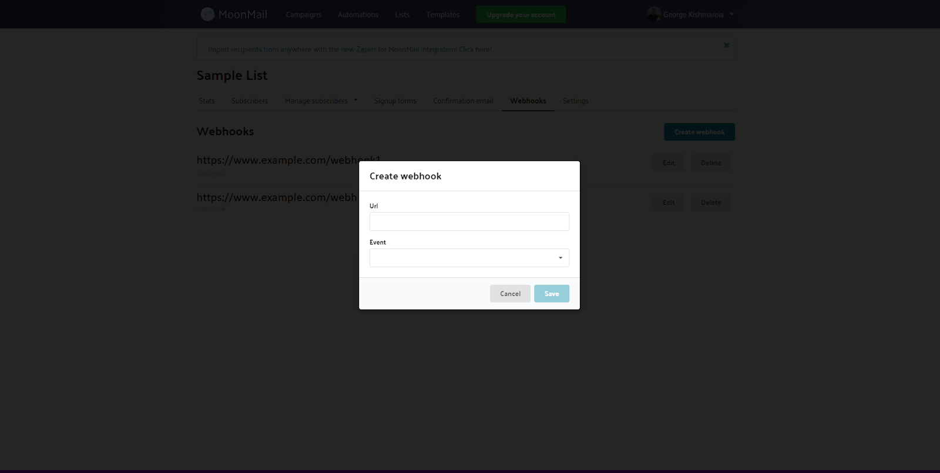Select the Webhooks tab

pos(528,101)
